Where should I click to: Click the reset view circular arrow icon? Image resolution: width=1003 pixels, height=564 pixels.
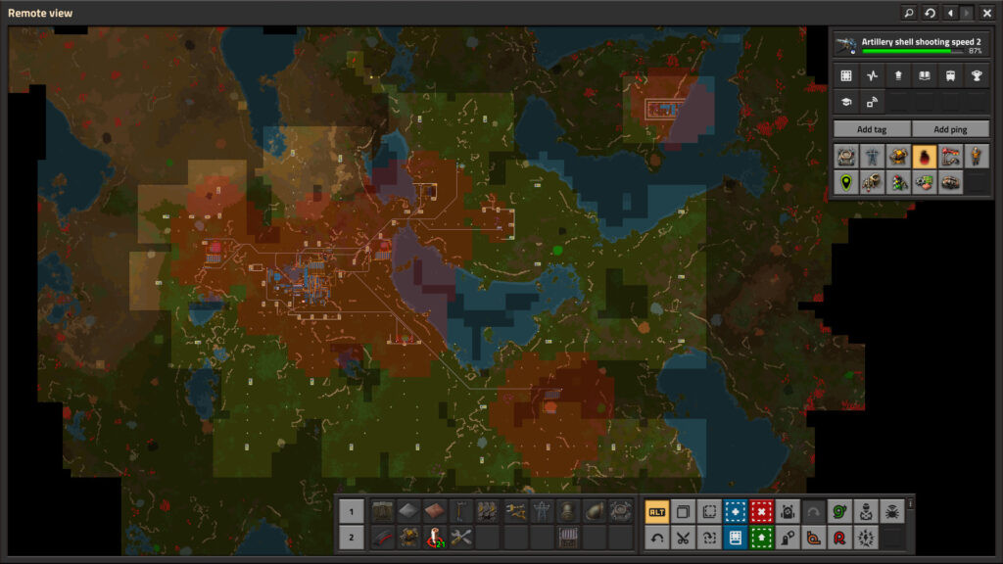pos(930,13)
